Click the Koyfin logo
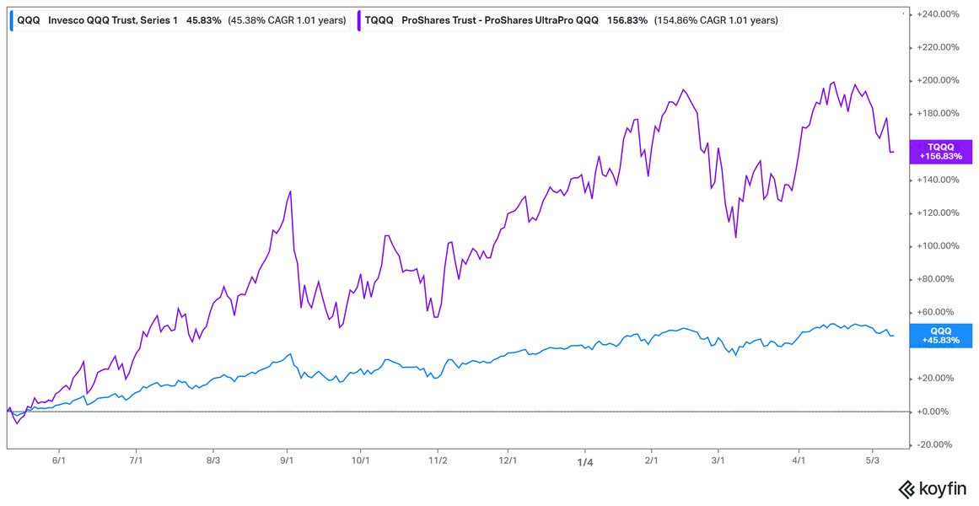This screenshot has width=979, height=506. (933, 488)
